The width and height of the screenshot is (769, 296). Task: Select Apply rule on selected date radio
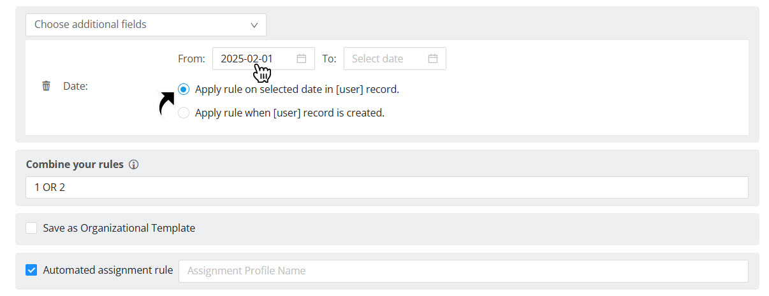184,90
